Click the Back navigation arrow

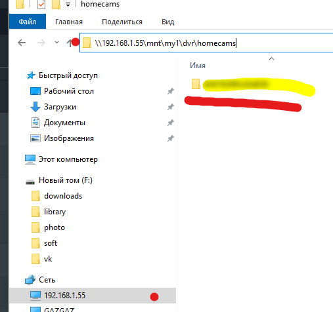[22, 43]
